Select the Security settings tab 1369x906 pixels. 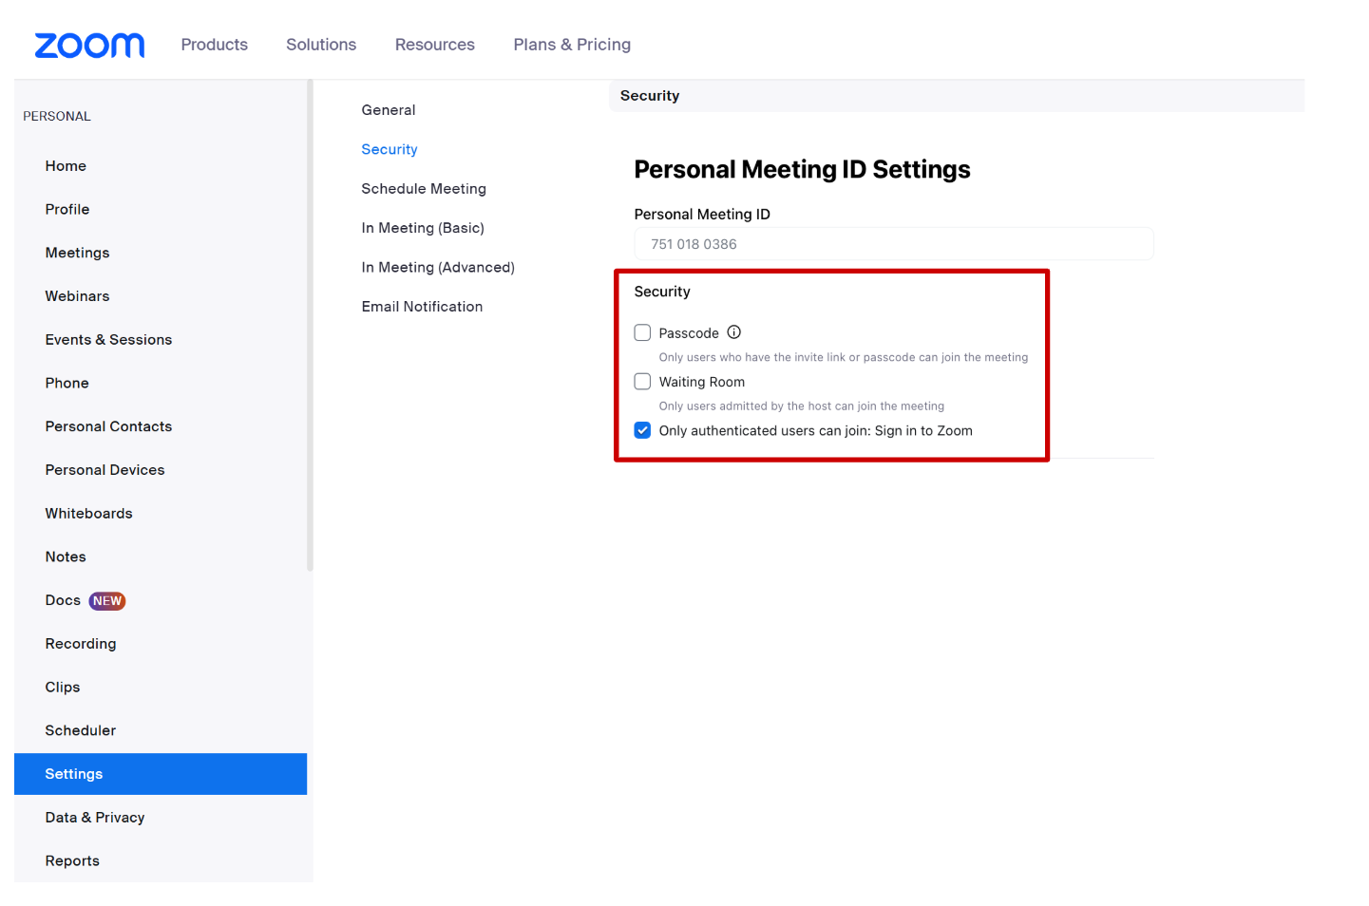point(390,149)
